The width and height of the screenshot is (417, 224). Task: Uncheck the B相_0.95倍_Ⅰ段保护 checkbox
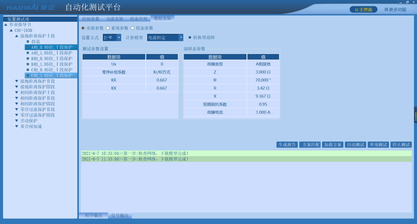28,59
